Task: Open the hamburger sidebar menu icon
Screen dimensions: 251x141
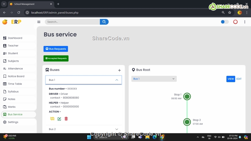Action: (39, 22)
